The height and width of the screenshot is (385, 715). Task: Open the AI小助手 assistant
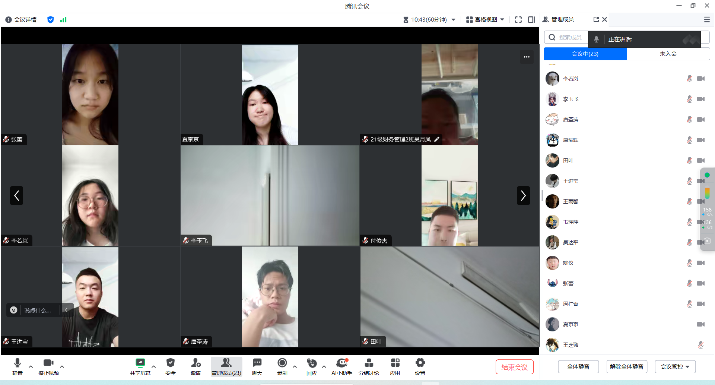341,366
